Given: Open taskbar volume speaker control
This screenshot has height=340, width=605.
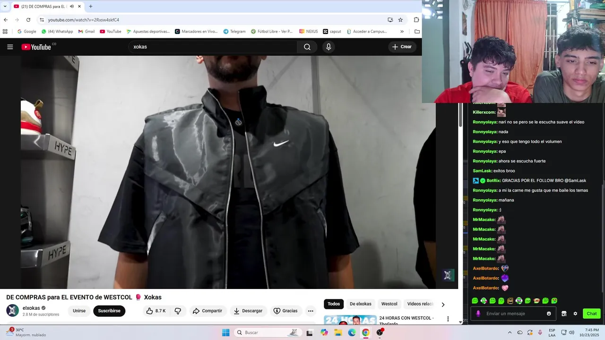Looking at the screenshot, I should [x=571, y=332].
